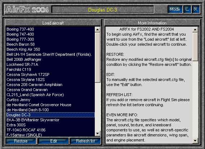Choose Bell UH-1H Seminole Sheriff Department entry
This screenshot has height=149, width=205.
click(50, 54)
